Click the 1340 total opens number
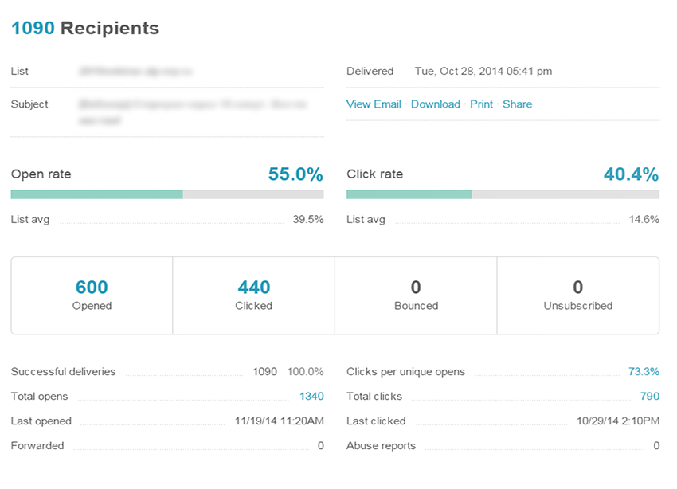Viewport: 677px width, 489px height. pos(311,397)
